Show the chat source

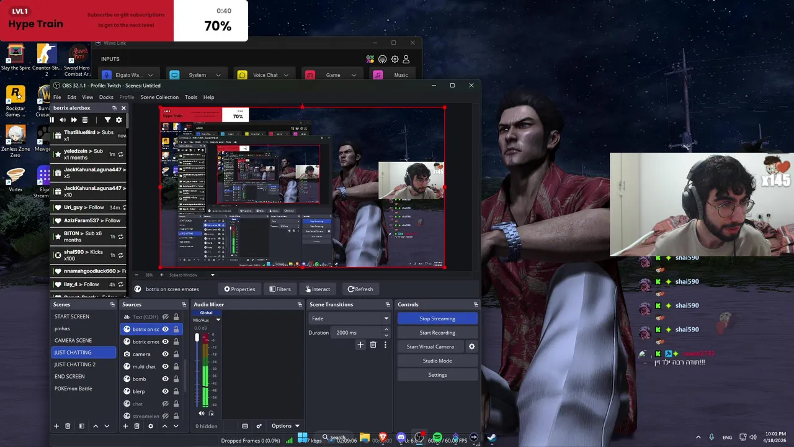[x=165, y=404]
